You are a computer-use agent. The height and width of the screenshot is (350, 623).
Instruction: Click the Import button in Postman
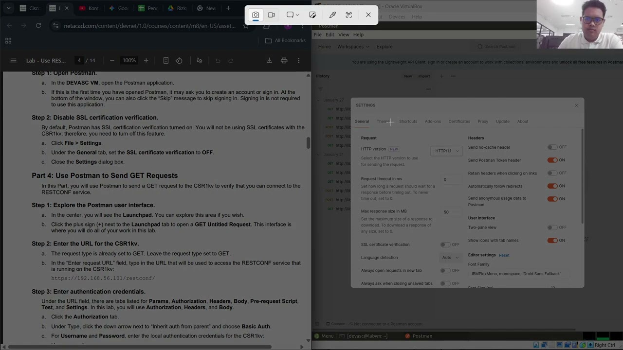(424, 76)
